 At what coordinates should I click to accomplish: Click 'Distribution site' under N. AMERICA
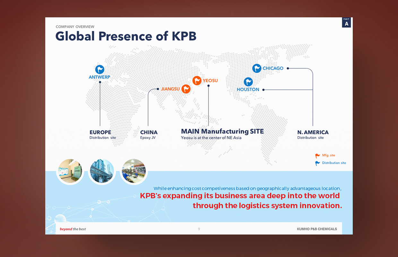pos(310,138)
